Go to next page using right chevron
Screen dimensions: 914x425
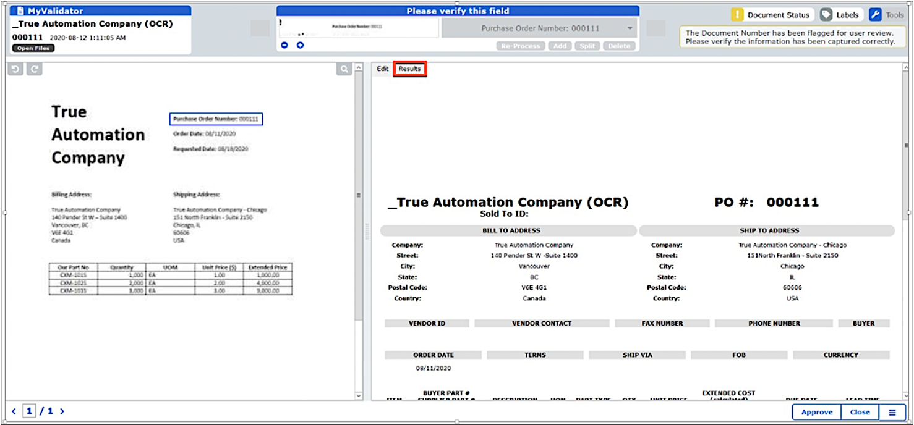pyautogui.click(x=62, y=411)
